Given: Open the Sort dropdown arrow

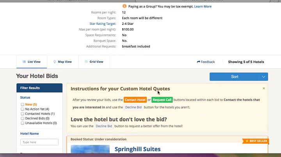Looking at the screenshot, I should pyautogui.click(x=264, y=77).
